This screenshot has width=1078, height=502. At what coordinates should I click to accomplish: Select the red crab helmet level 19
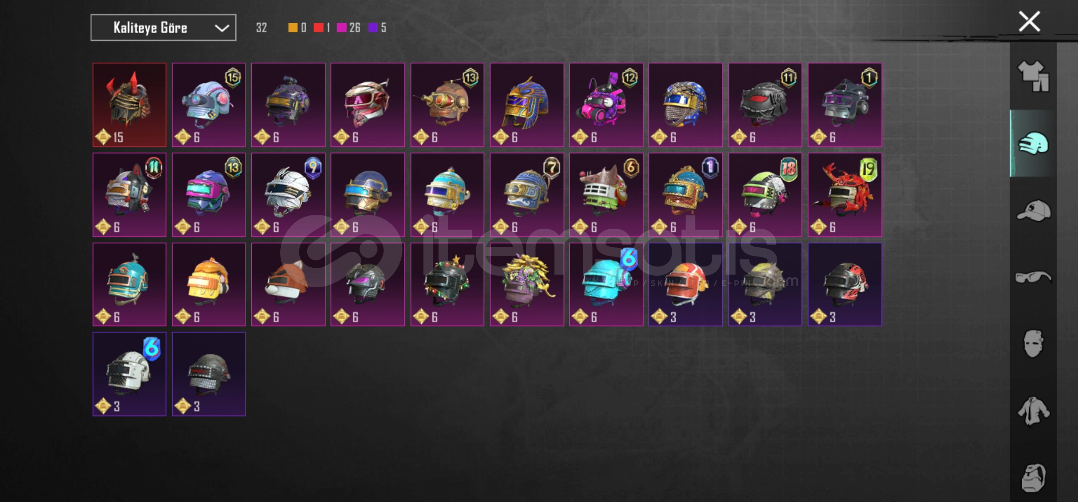(845, 195)
